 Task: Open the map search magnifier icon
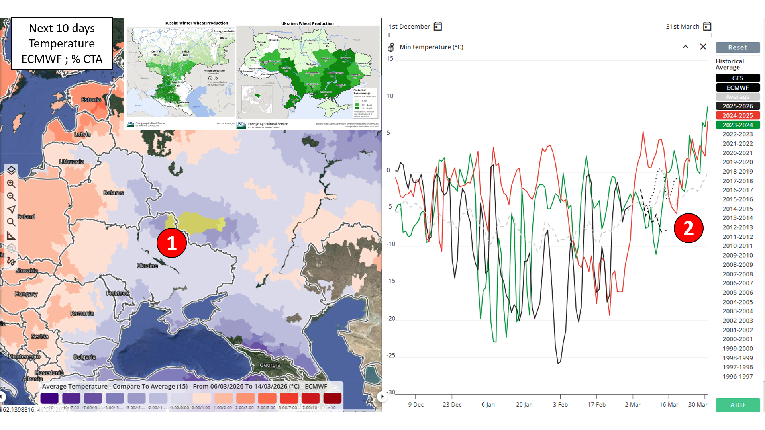click(x=11, y=222)
